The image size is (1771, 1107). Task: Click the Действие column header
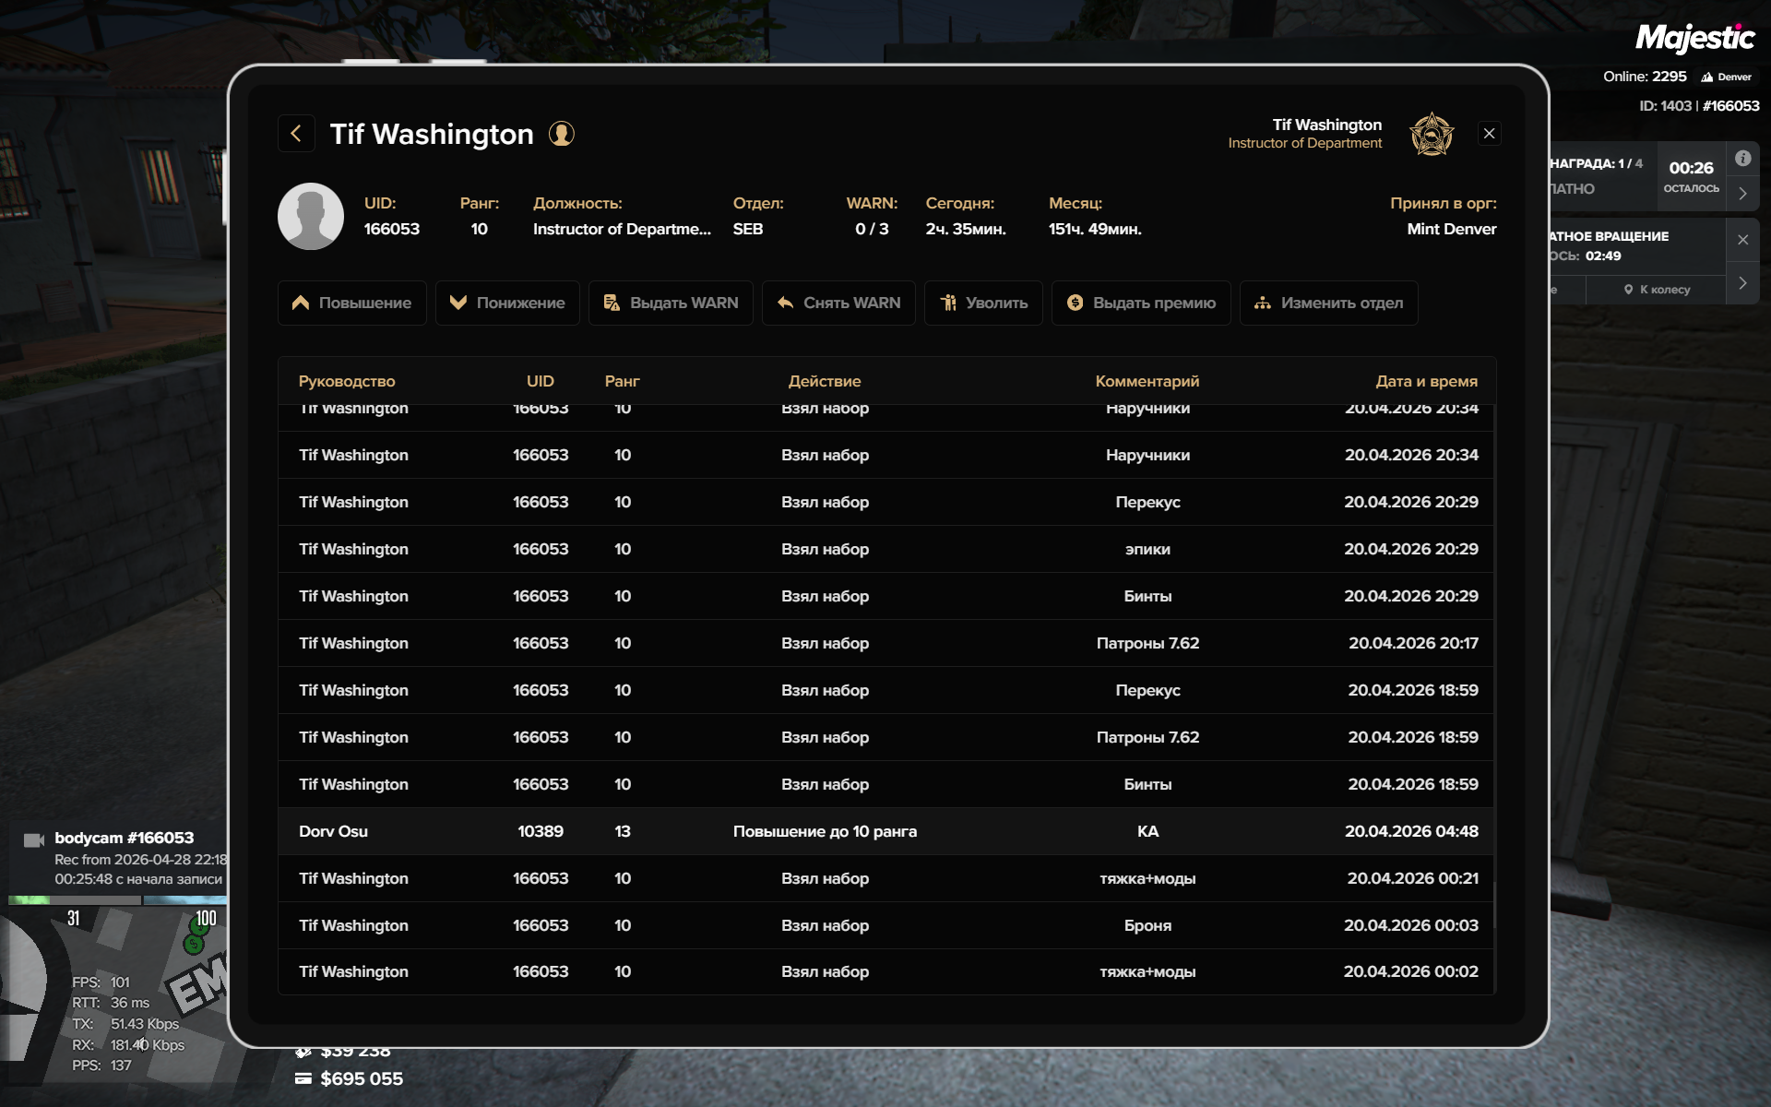pos(824,381)
